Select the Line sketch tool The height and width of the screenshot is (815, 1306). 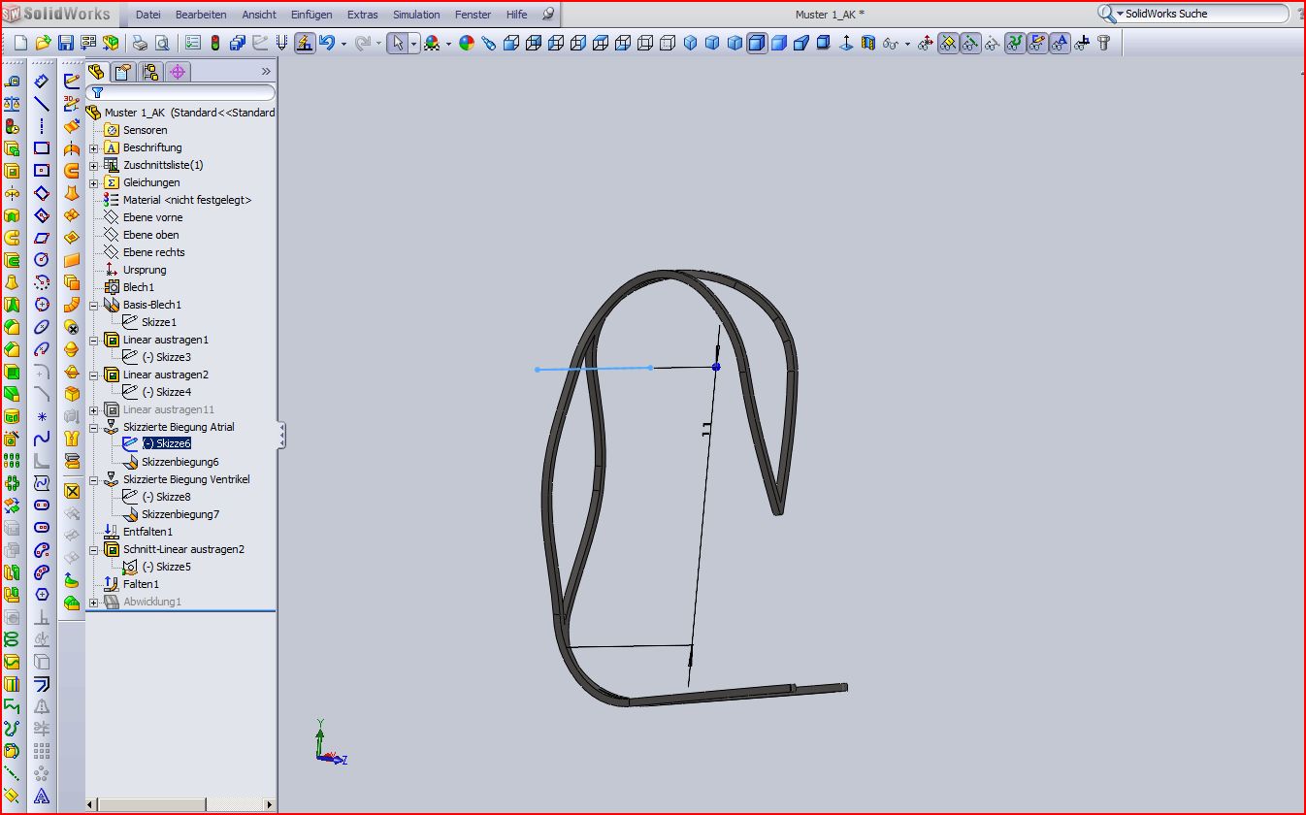(x=41, y=104)
